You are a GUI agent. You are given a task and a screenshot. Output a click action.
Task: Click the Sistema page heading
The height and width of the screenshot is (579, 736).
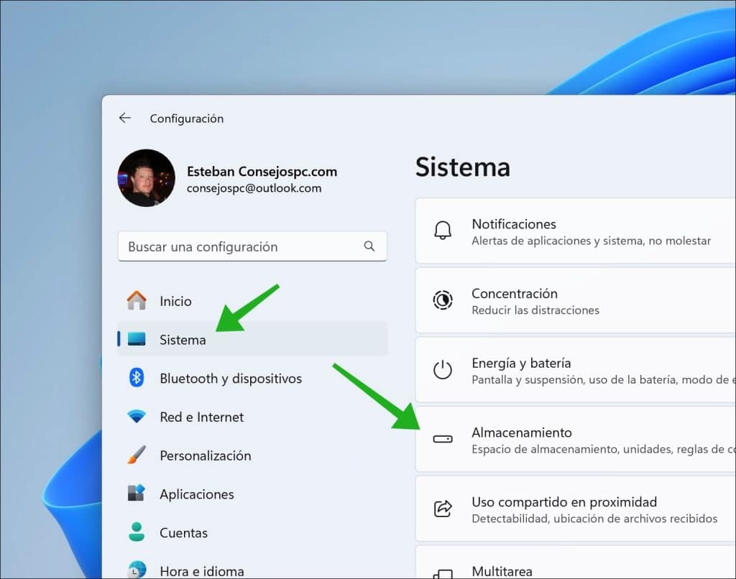463,167
